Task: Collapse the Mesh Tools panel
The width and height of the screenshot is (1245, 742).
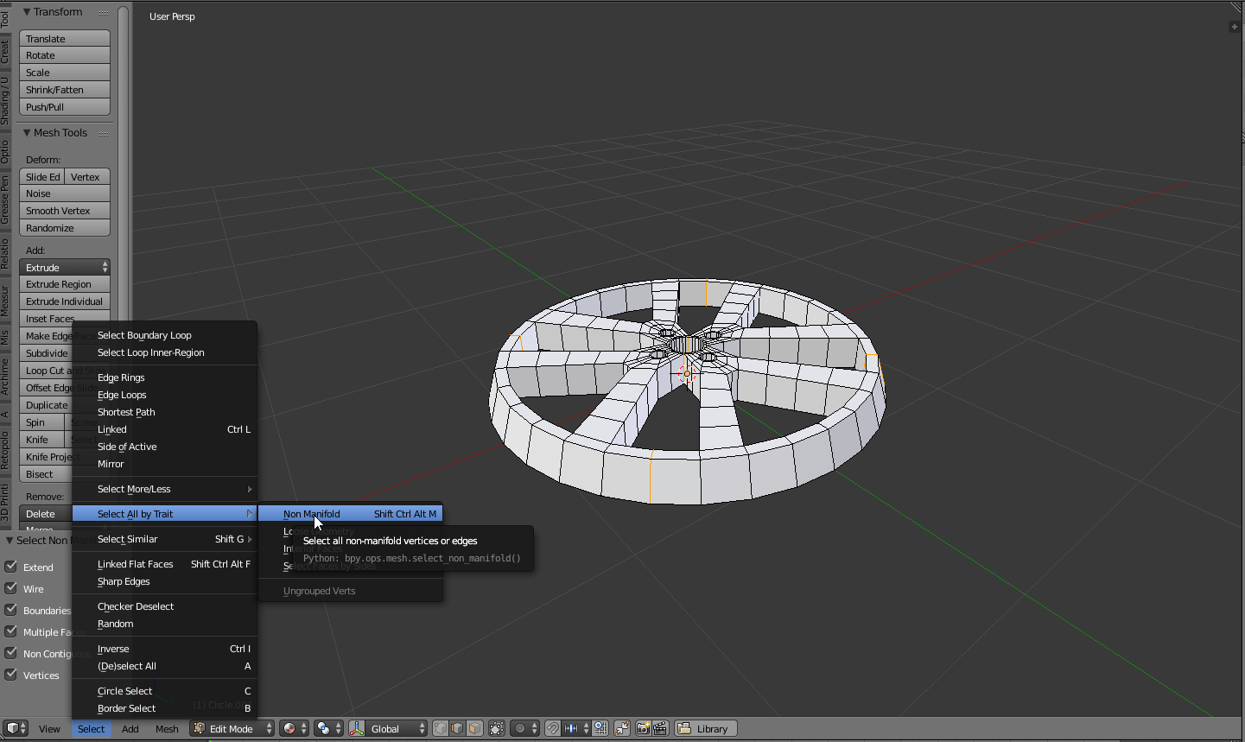Action: click(x=27, y=133)
